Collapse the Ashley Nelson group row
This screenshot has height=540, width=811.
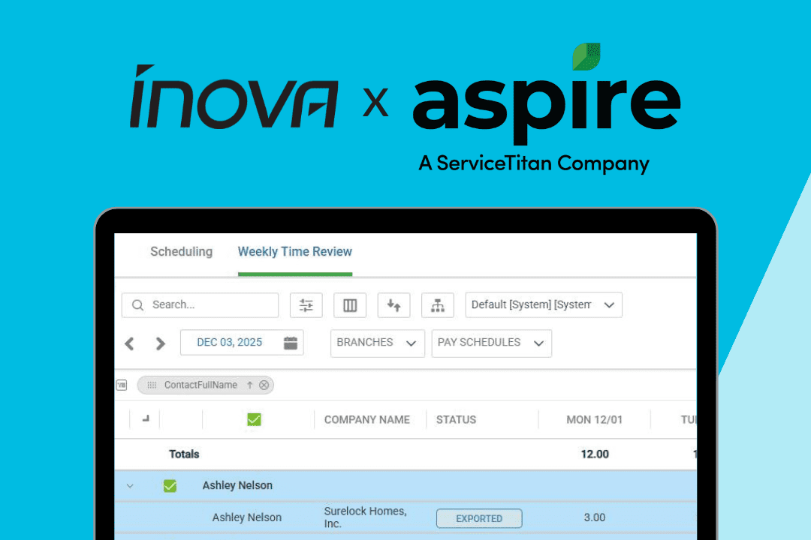pyautogui.click(x=130, y=486)
